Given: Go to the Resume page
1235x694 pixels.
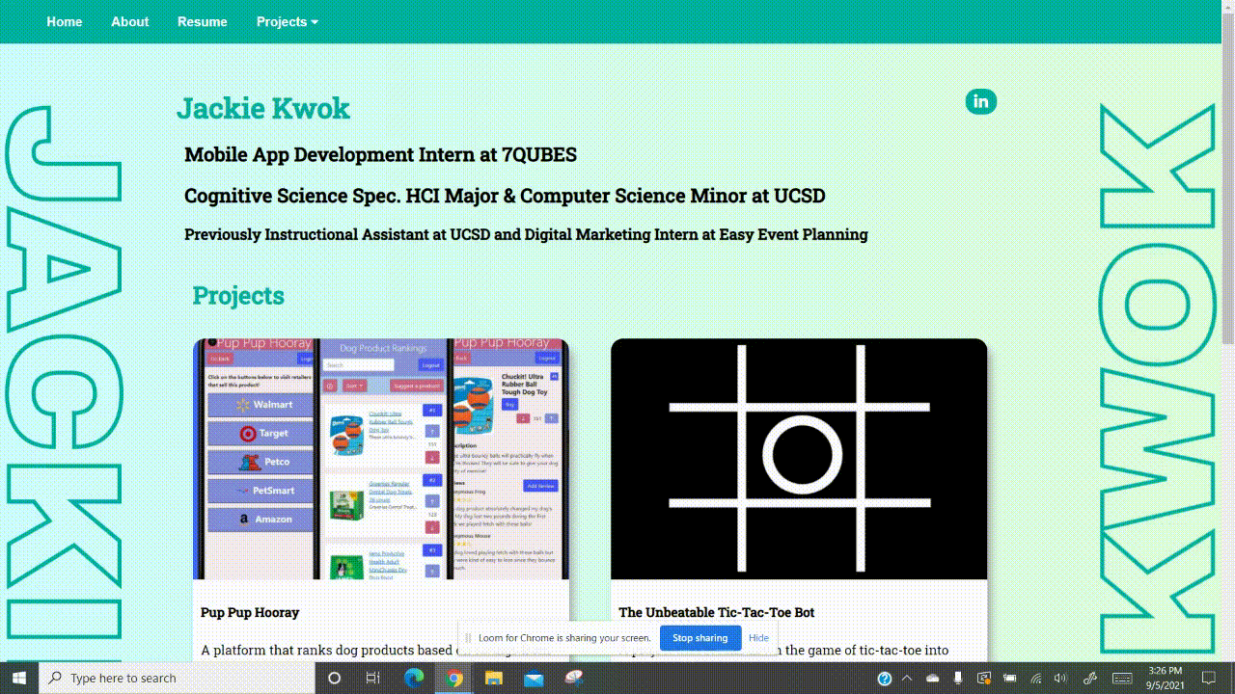Looking at the screenshot, I should point(203,21).
